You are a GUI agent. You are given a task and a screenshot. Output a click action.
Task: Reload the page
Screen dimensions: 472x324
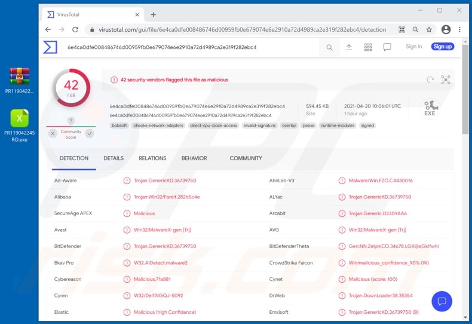(75, 29)
